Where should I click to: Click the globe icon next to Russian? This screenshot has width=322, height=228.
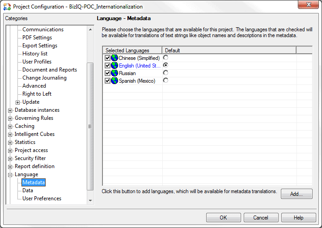click(x=114, y=73)
